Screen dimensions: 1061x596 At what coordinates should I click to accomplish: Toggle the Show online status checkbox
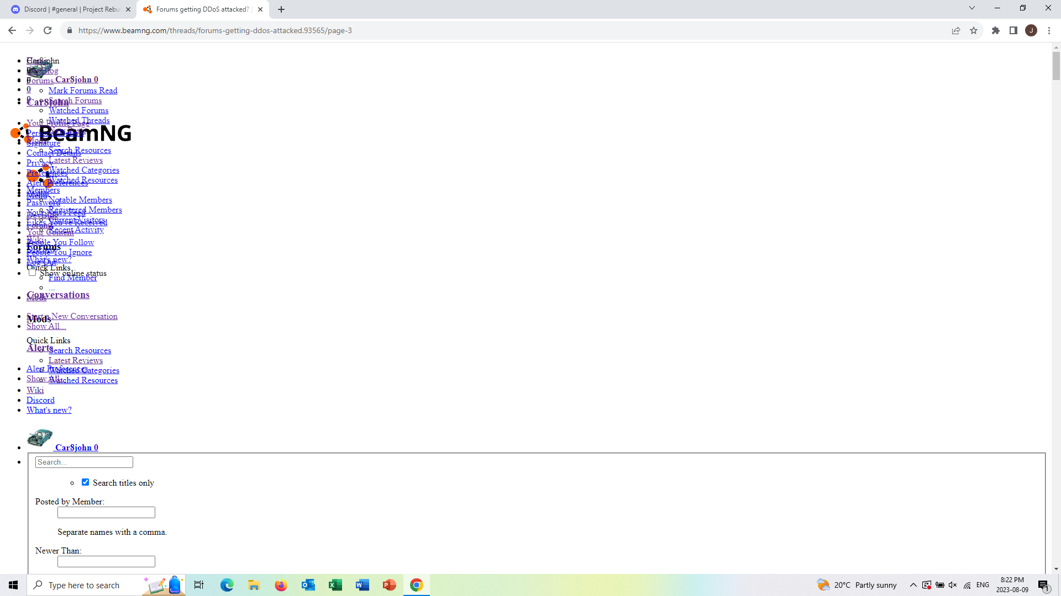pyautogui.click(x=32, y=272)
